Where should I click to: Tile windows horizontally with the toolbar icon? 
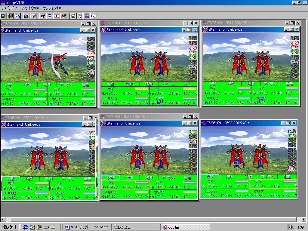pos(50,16)
